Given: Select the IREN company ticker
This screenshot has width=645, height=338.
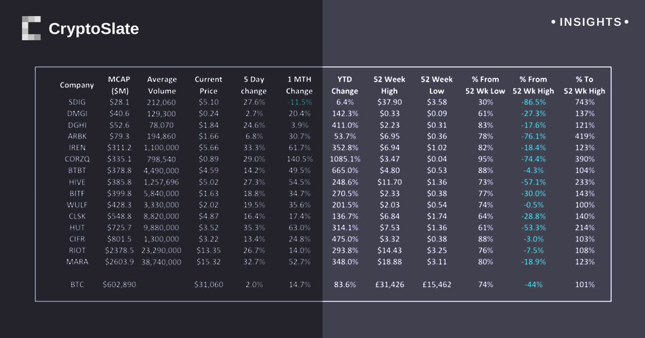Looking at the screenshot, I should point(77,148).
